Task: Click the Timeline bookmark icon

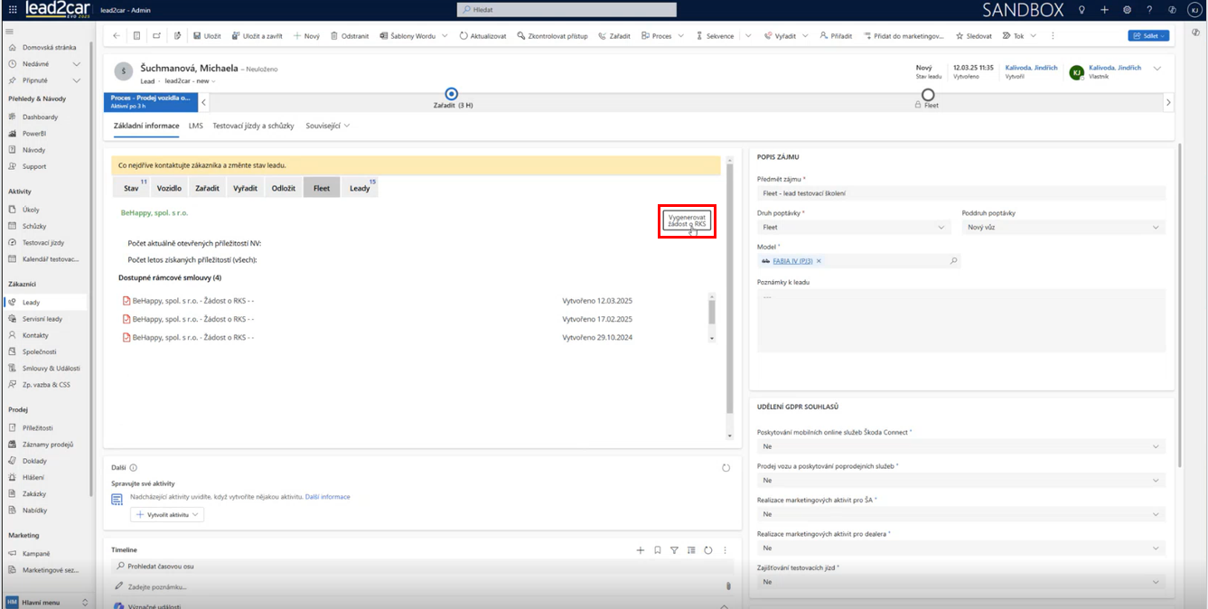Action: tap(658, 549)
